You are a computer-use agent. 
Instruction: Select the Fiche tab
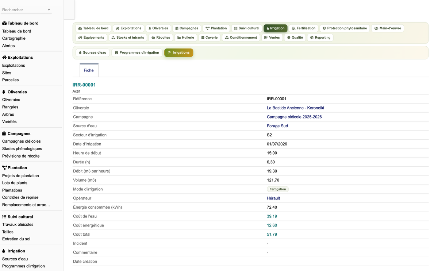coord(89,70)
